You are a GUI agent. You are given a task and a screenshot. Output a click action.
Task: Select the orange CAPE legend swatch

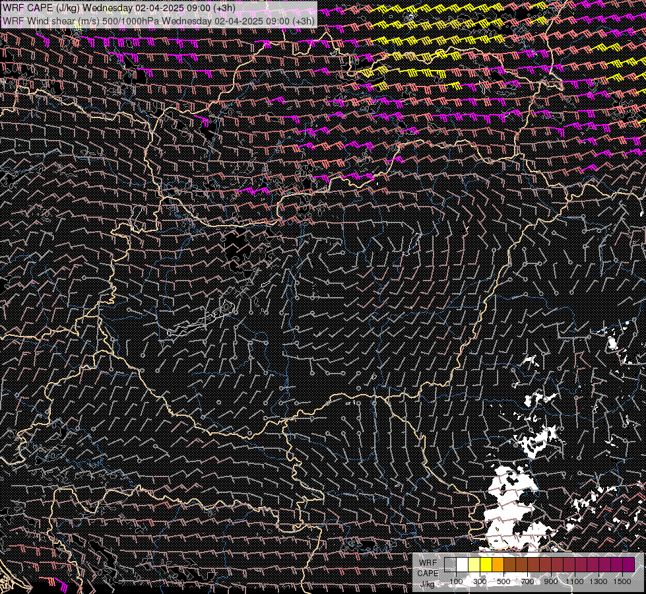pos(498,565)
